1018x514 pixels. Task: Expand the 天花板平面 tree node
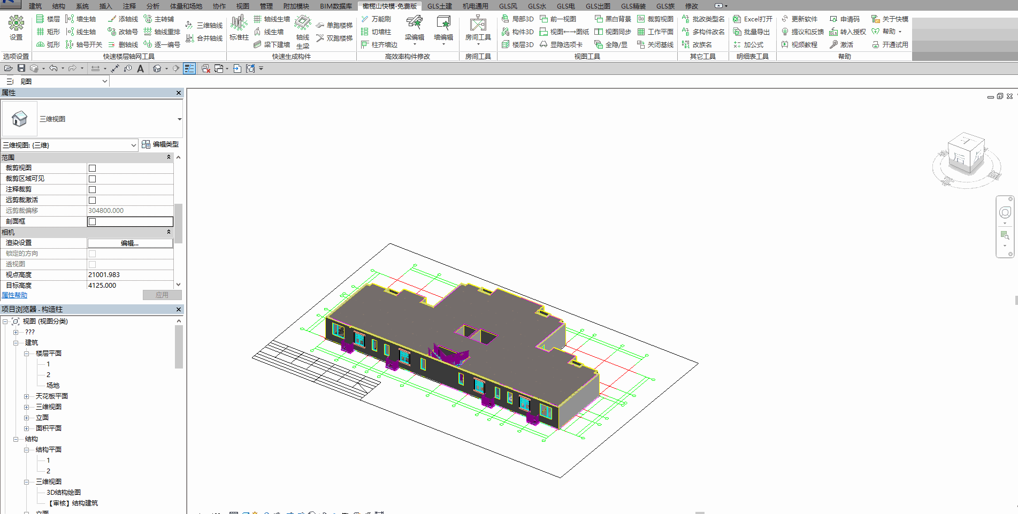coord(26,396)
